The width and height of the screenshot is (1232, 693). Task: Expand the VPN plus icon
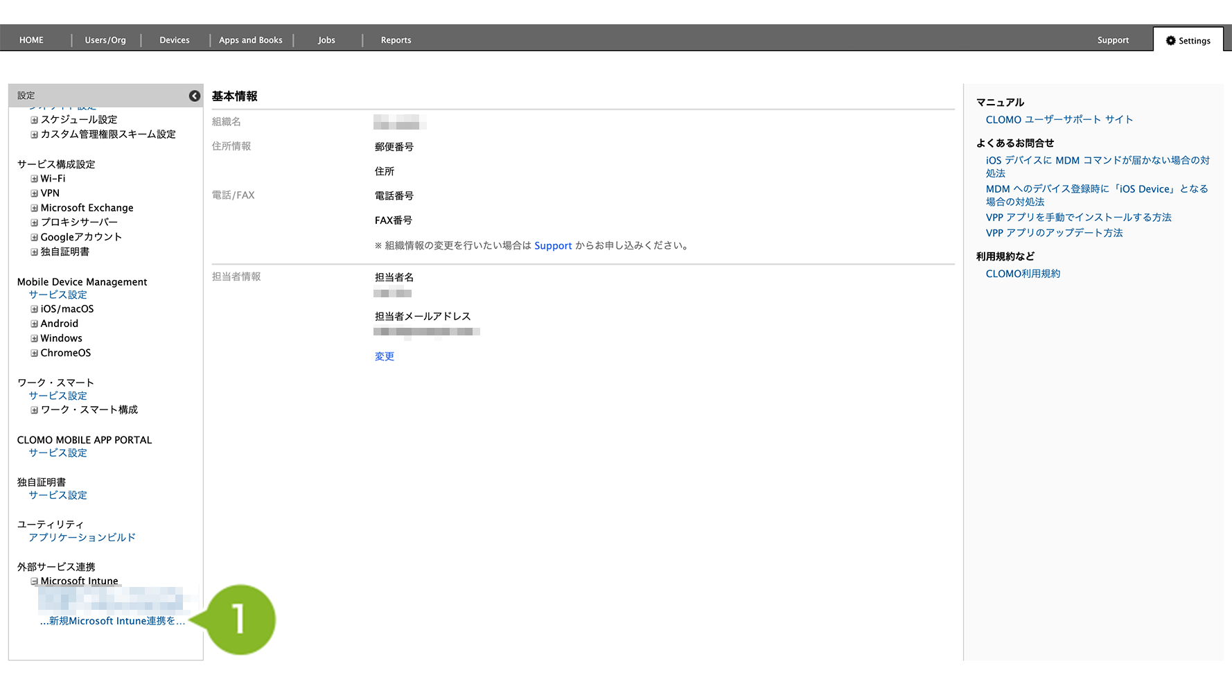click(x=34, y=193)
